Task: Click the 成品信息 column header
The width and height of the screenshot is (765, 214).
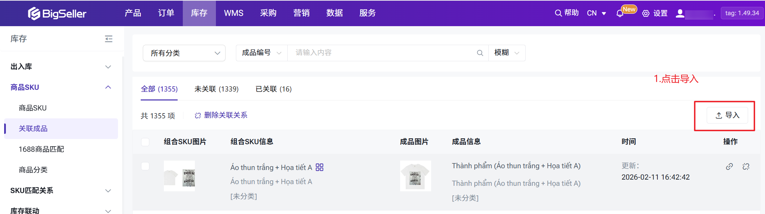Action: (x=466, y=142)
